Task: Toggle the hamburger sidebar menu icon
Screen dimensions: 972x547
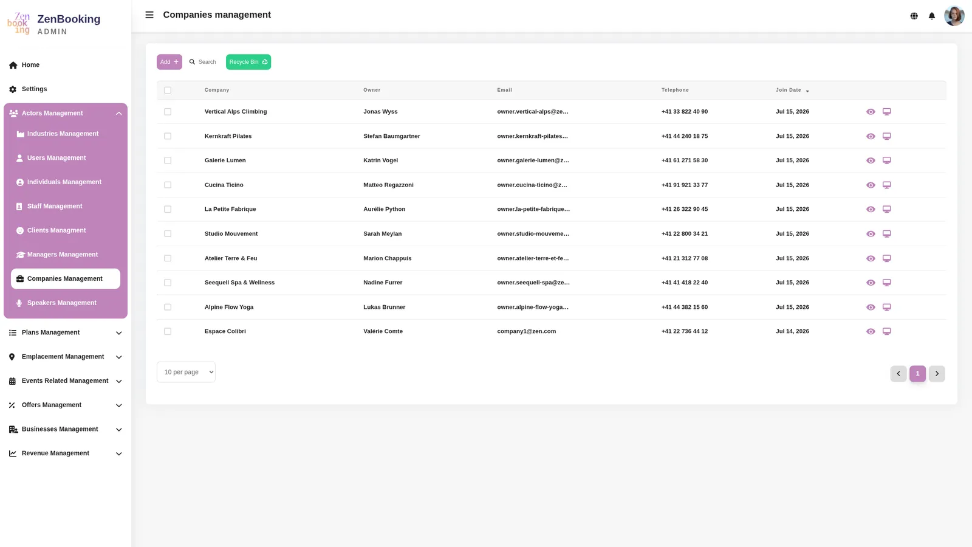Action: (149, 15)
